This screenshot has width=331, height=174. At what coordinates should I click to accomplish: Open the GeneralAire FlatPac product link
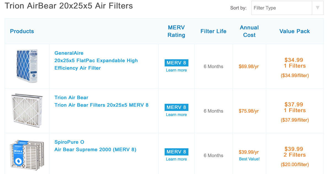(x=96, y=60)
